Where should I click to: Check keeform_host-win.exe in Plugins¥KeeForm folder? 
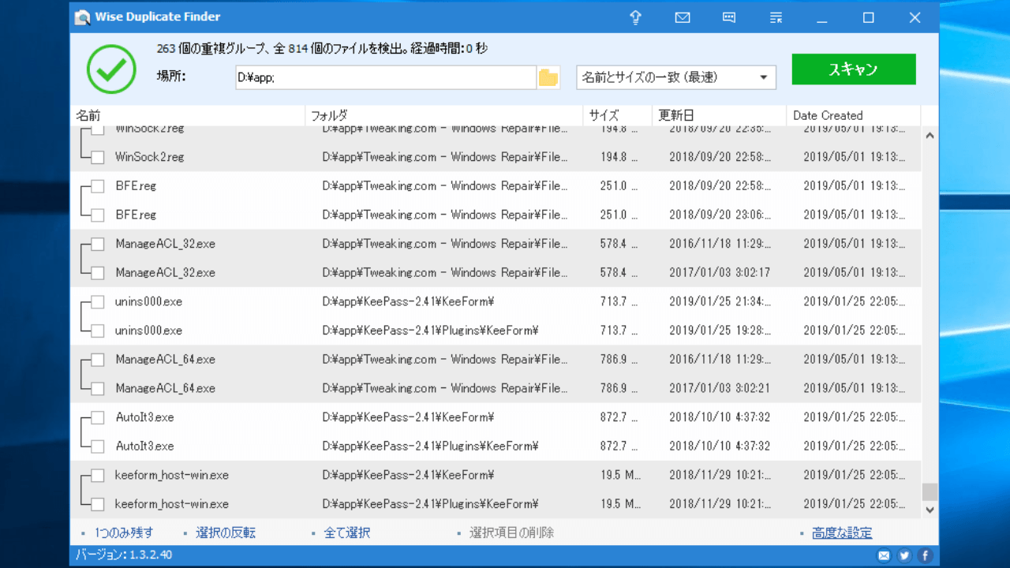pyautogui.click(x=98, y=504)
